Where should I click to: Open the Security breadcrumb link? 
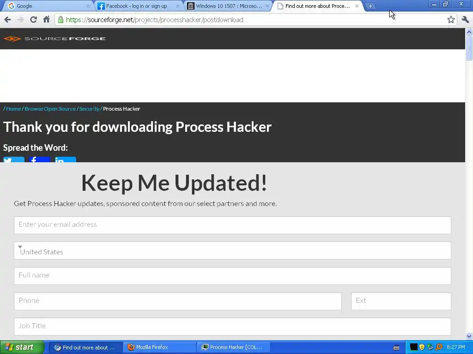pos(89,109)
